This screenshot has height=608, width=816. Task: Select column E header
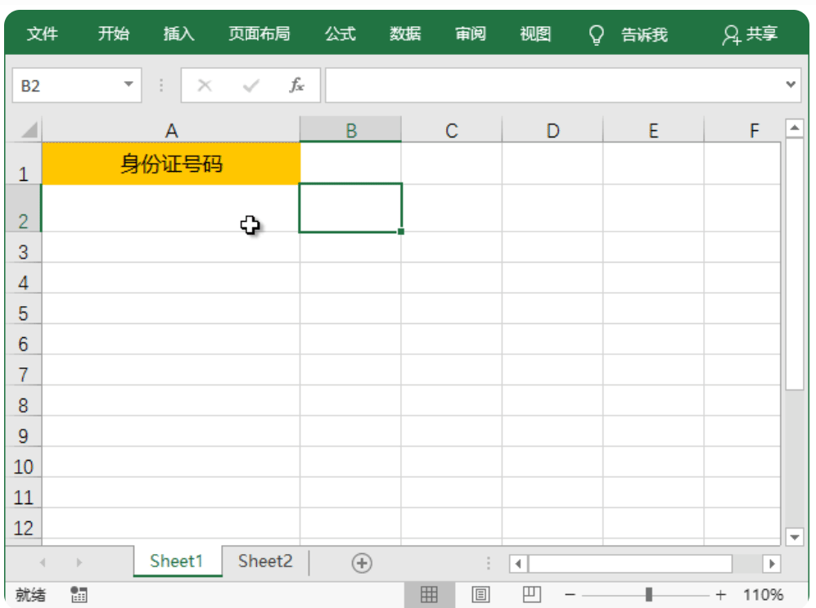pos(654,130)
